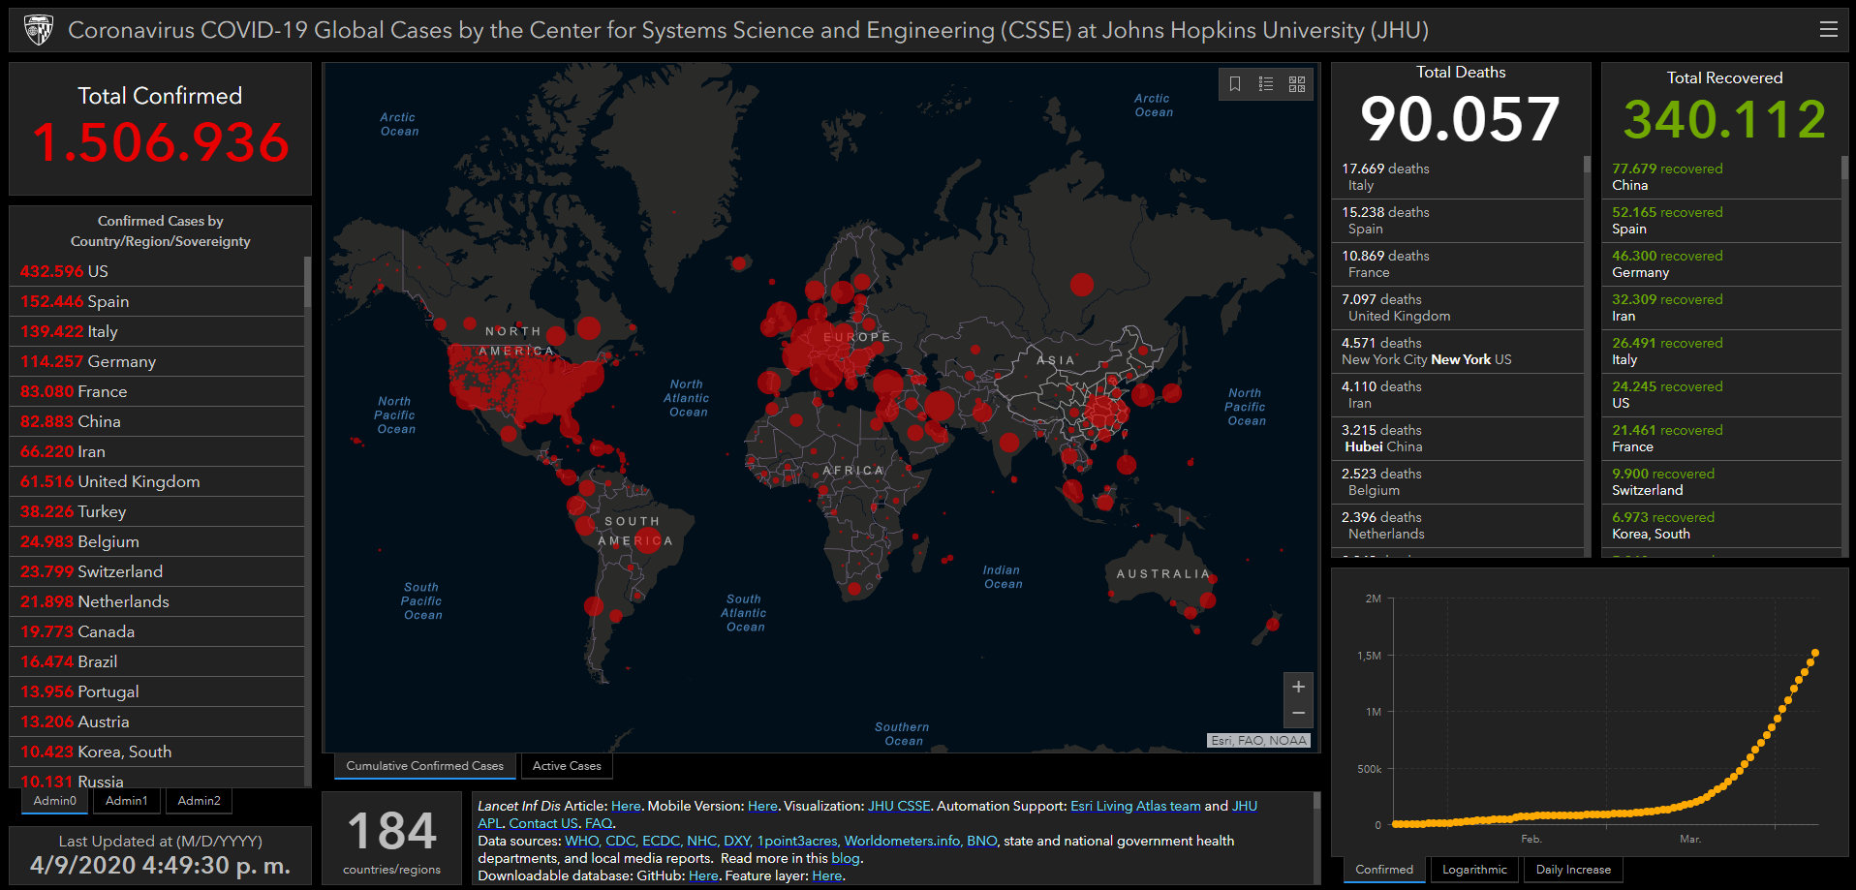The width and height of the screenshot is (1856, 890).
Task: Switch to the Active Cases map tab
Action: (567, 766)
